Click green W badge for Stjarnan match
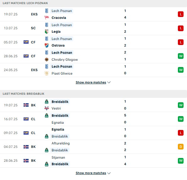The height and width of the screenshot is (180, 187). coord(181,160)
